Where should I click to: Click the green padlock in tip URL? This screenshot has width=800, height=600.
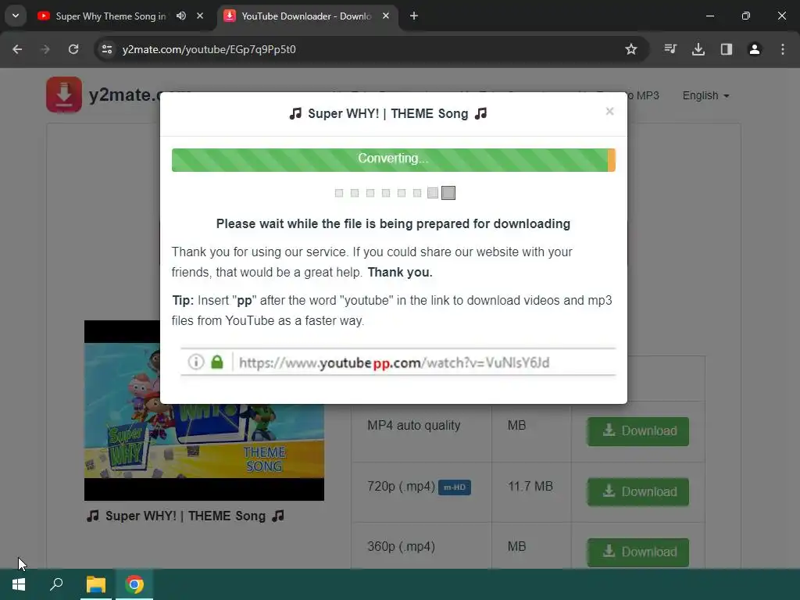[217, 362]
